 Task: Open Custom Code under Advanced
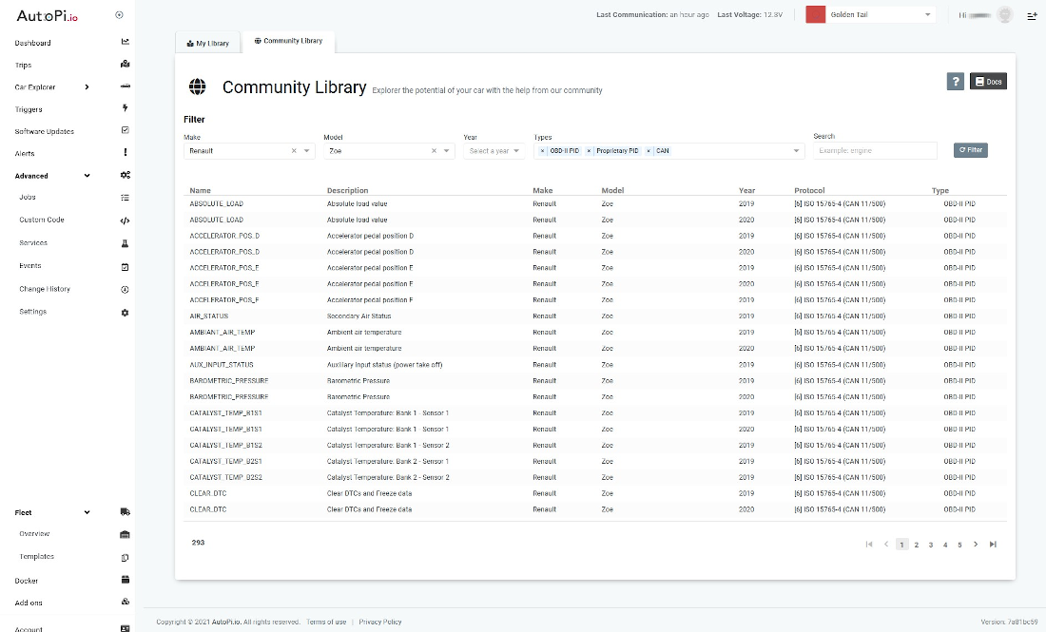(x=41, y=220)
